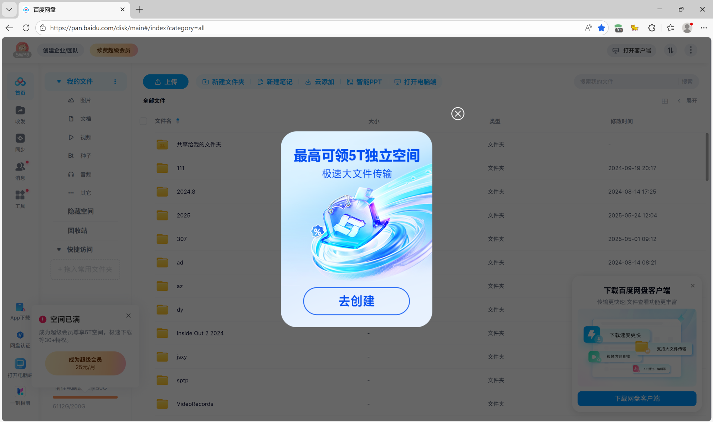Viewport: 713px width, 422px height.
Task: Collapse the 我的文件 section triangle
Action: click(59, 81)
